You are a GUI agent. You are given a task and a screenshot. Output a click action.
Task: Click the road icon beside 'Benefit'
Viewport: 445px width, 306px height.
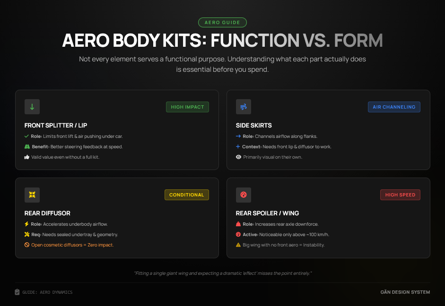pos(27,147)
